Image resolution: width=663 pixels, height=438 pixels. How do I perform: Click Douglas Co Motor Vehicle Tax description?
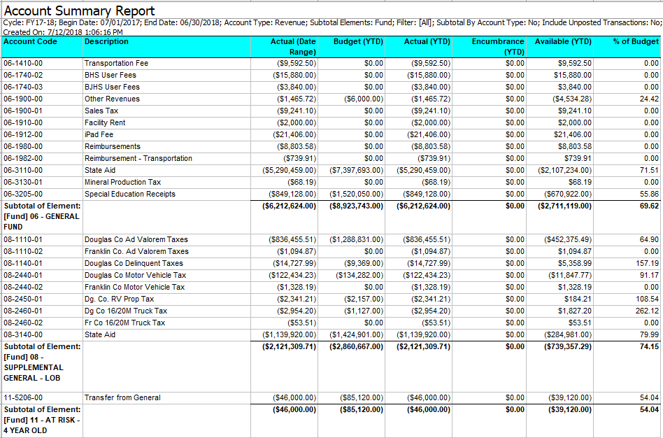point(135,275)
